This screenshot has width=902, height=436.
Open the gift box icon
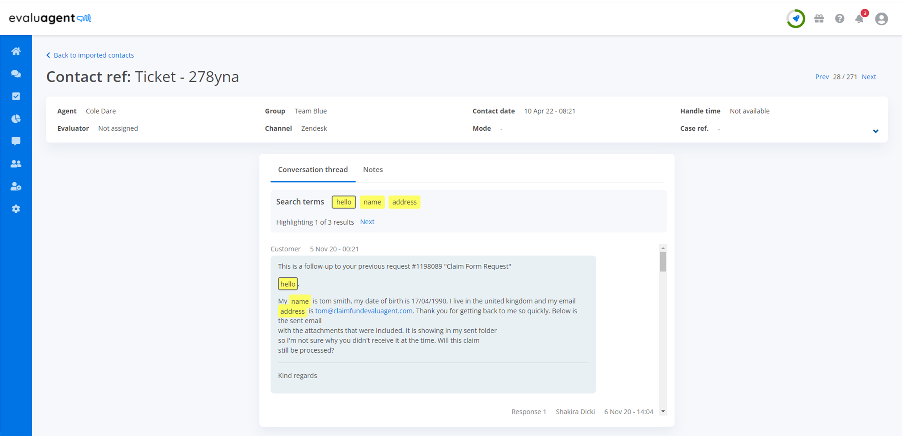[819, 19]
